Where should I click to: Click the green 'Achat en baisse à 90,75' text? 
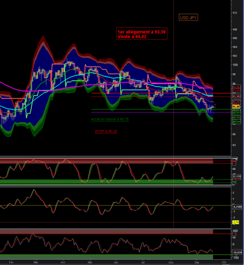pos(110,119)
